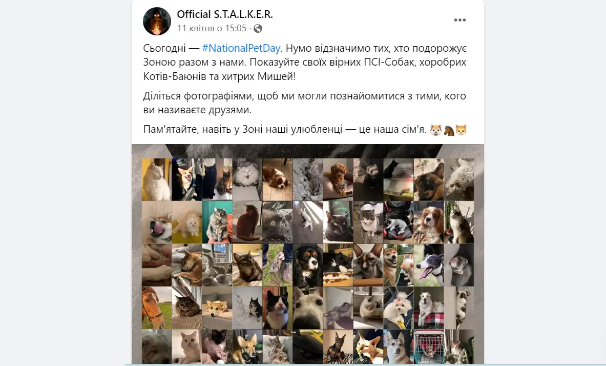Open the close-up dog nose photo
Screen dimensions: 606x366
308,308
